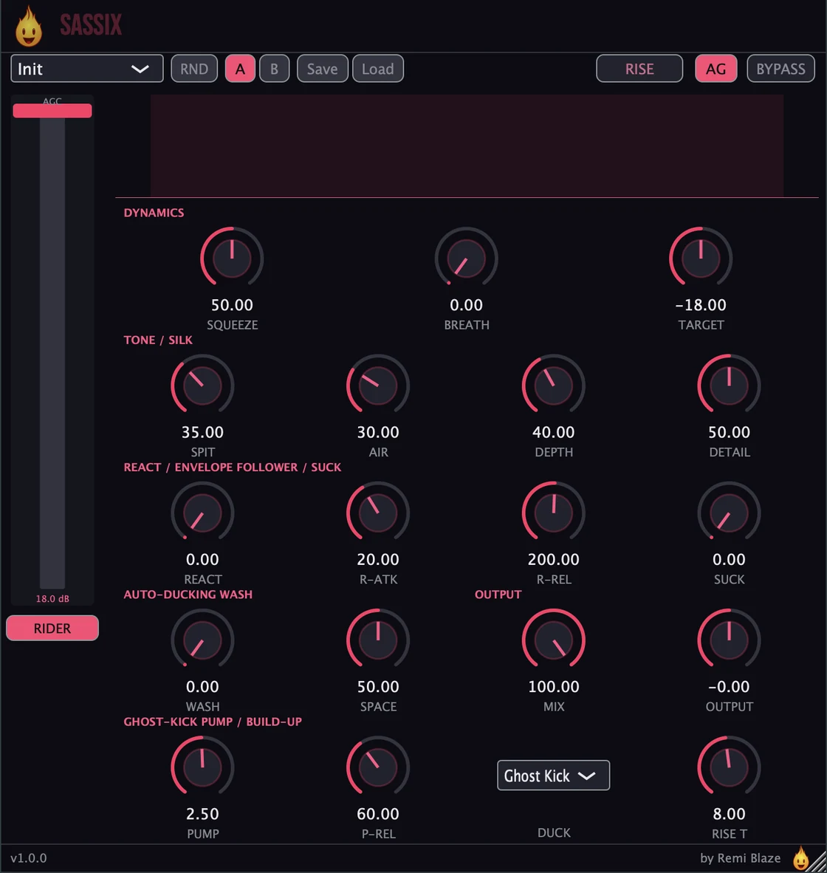Click the AIR knob
This screenshot has height=873, width=827.
tap(378, 386)
